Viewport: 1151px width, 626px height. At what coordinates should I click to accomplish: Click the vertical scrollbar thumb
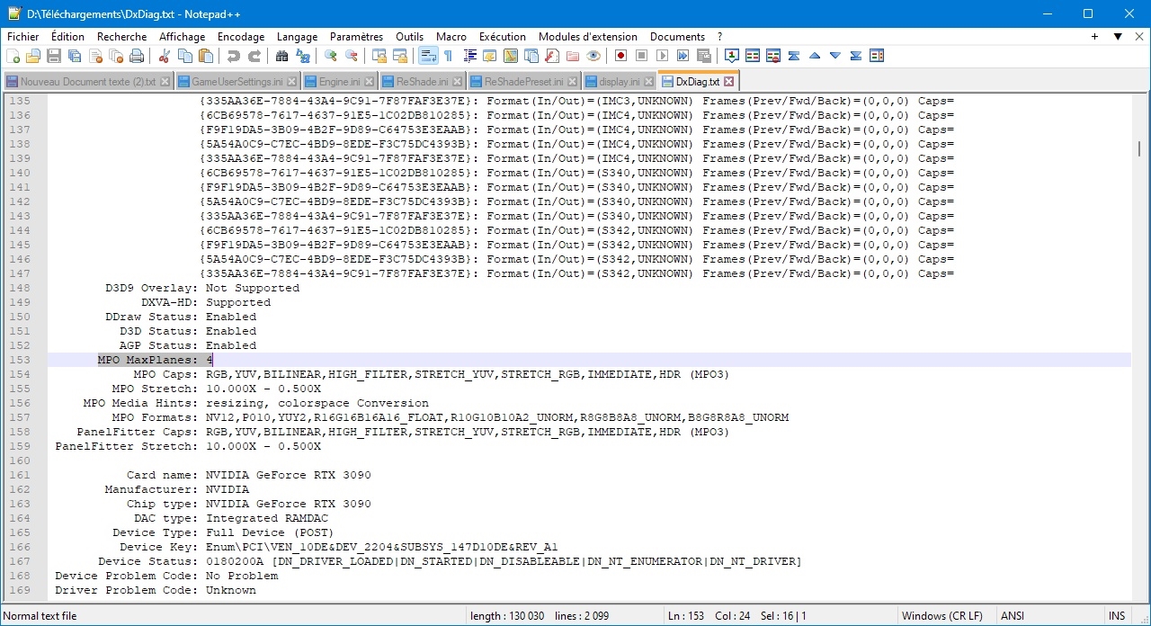point(1139,148)
